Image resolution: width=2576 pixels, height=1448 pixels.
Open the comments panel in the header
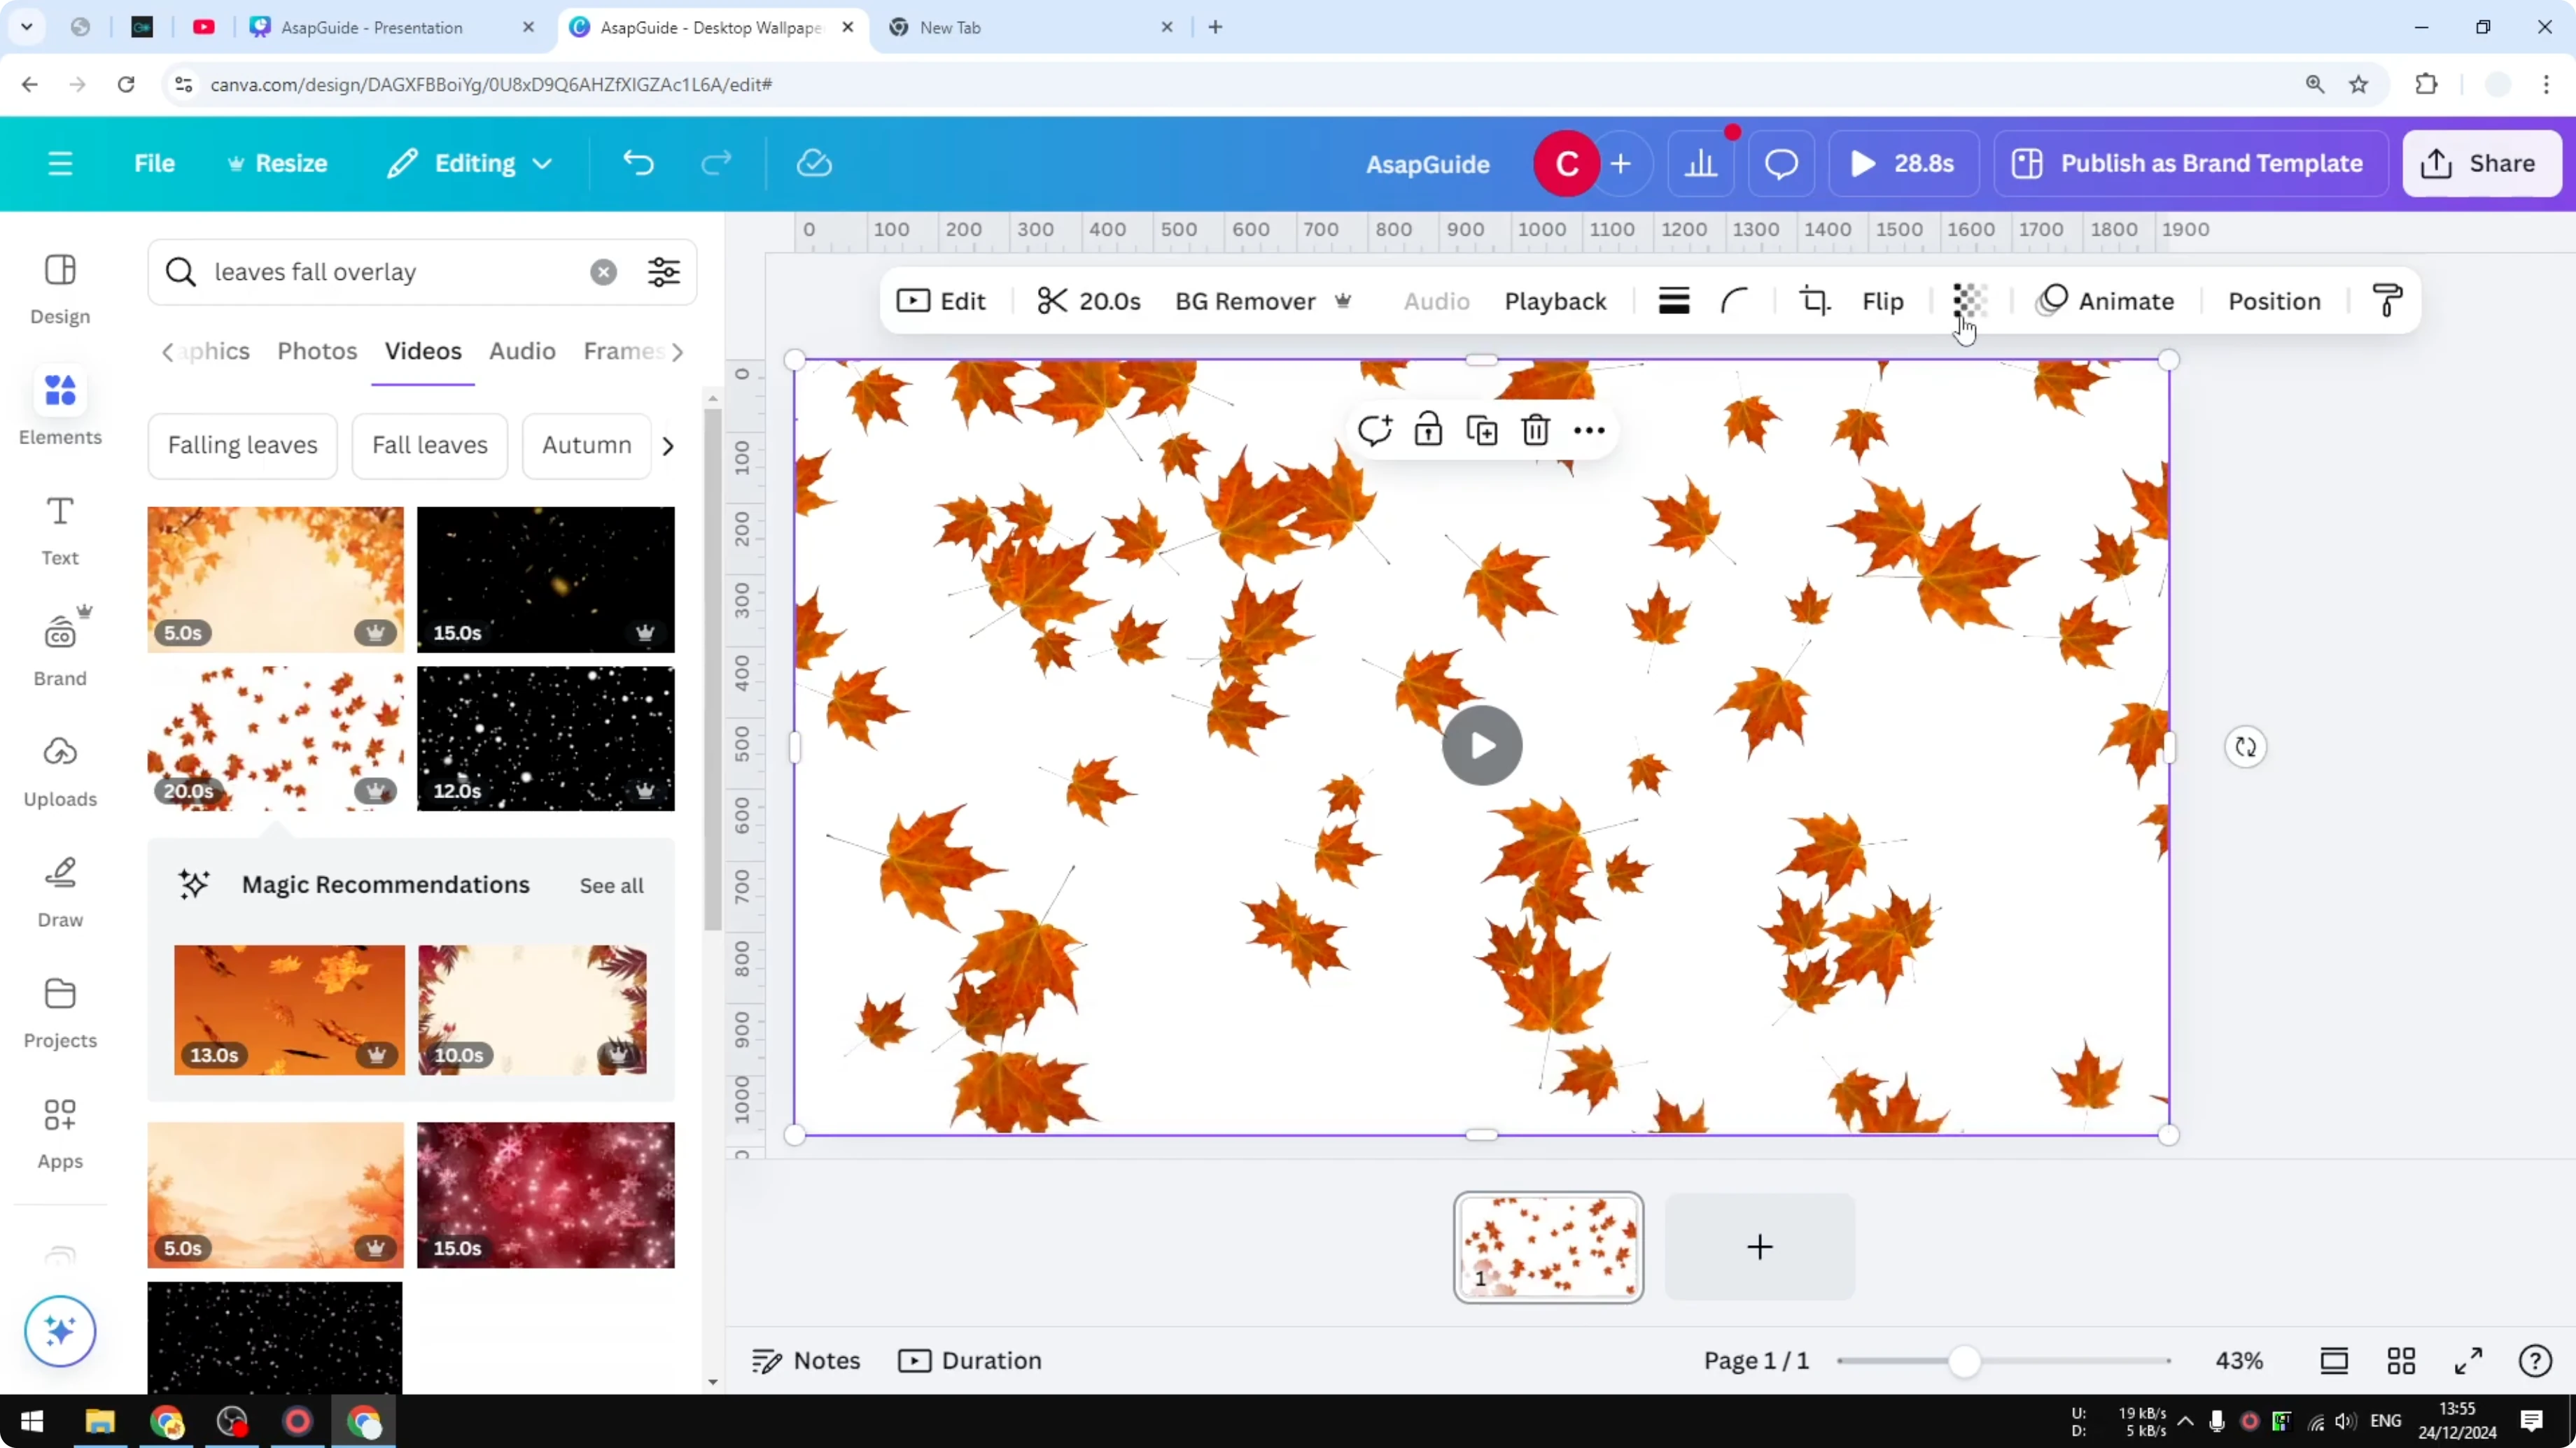[x=1781, y=163]
